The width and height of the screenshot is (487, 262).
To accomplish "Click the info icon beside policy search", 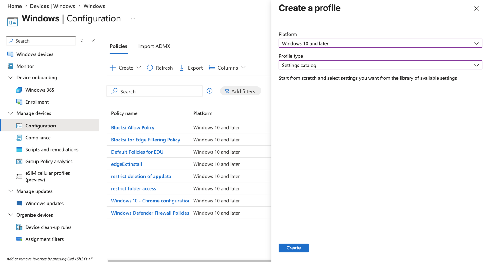I will (210, 91).
